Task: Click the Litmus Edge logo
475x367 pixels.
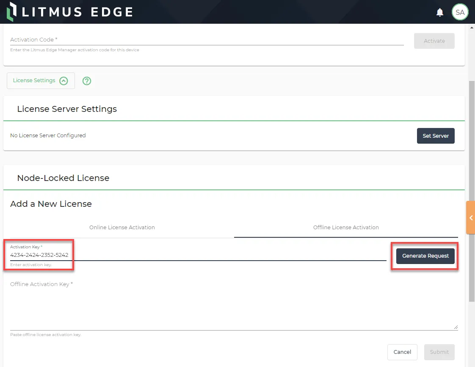Action: 70,12
